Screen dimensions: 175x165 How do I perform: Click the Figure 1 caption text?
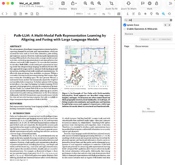tap(86, 100)
